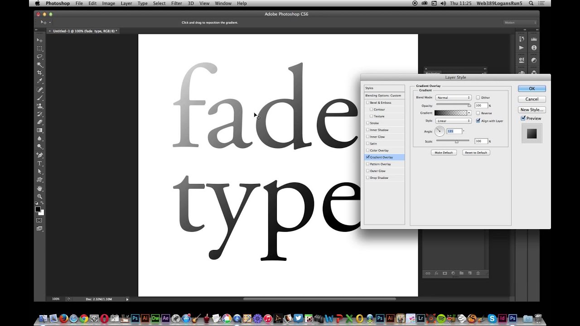Viewport: 580px width, 326px height.
Task: Select the Lasso tool
Action: [x=39, y=57]
